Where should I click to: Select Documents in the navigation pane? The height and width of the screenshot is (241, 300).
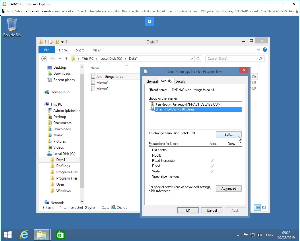click(62, 123)
